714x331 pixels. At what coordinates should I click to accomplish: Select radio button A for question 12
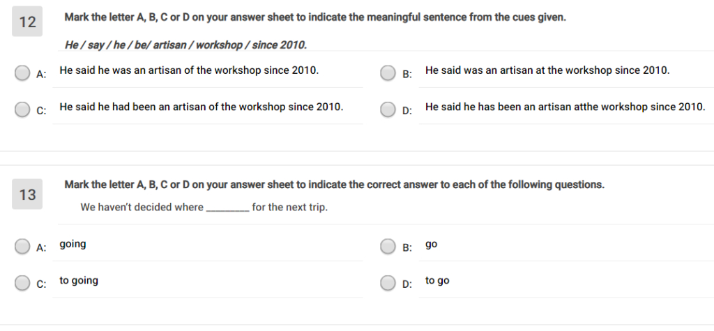(x=22, y=73)
